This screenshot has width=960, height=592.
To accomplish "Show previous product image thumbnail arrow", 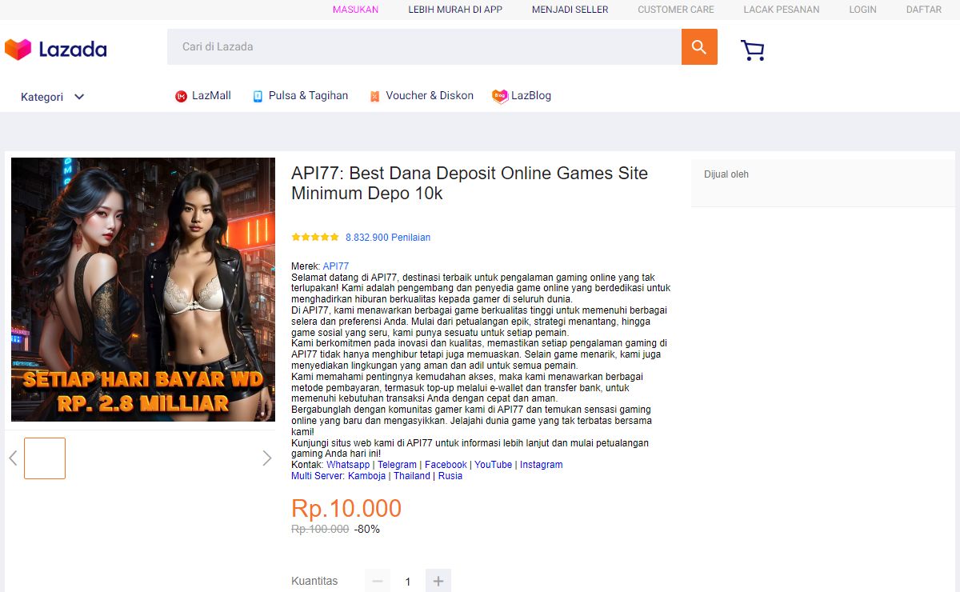I will (x=13, y=458).
